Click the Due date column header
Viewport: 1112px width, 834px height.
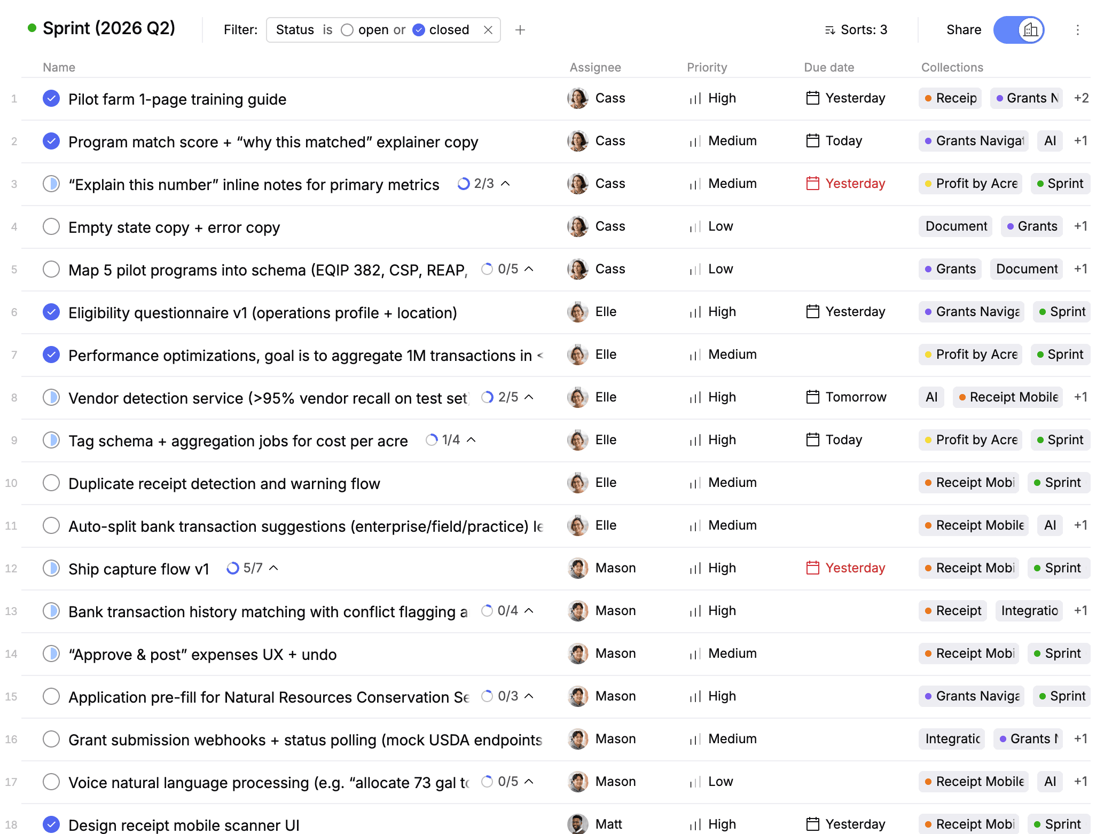[828, 67]
